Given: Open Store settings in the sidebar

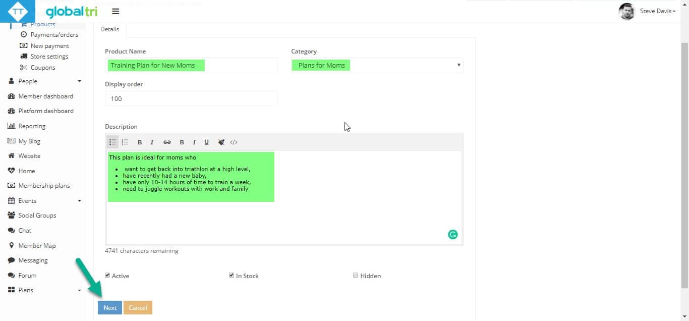Looking at the screenshot, I should 49,57.
